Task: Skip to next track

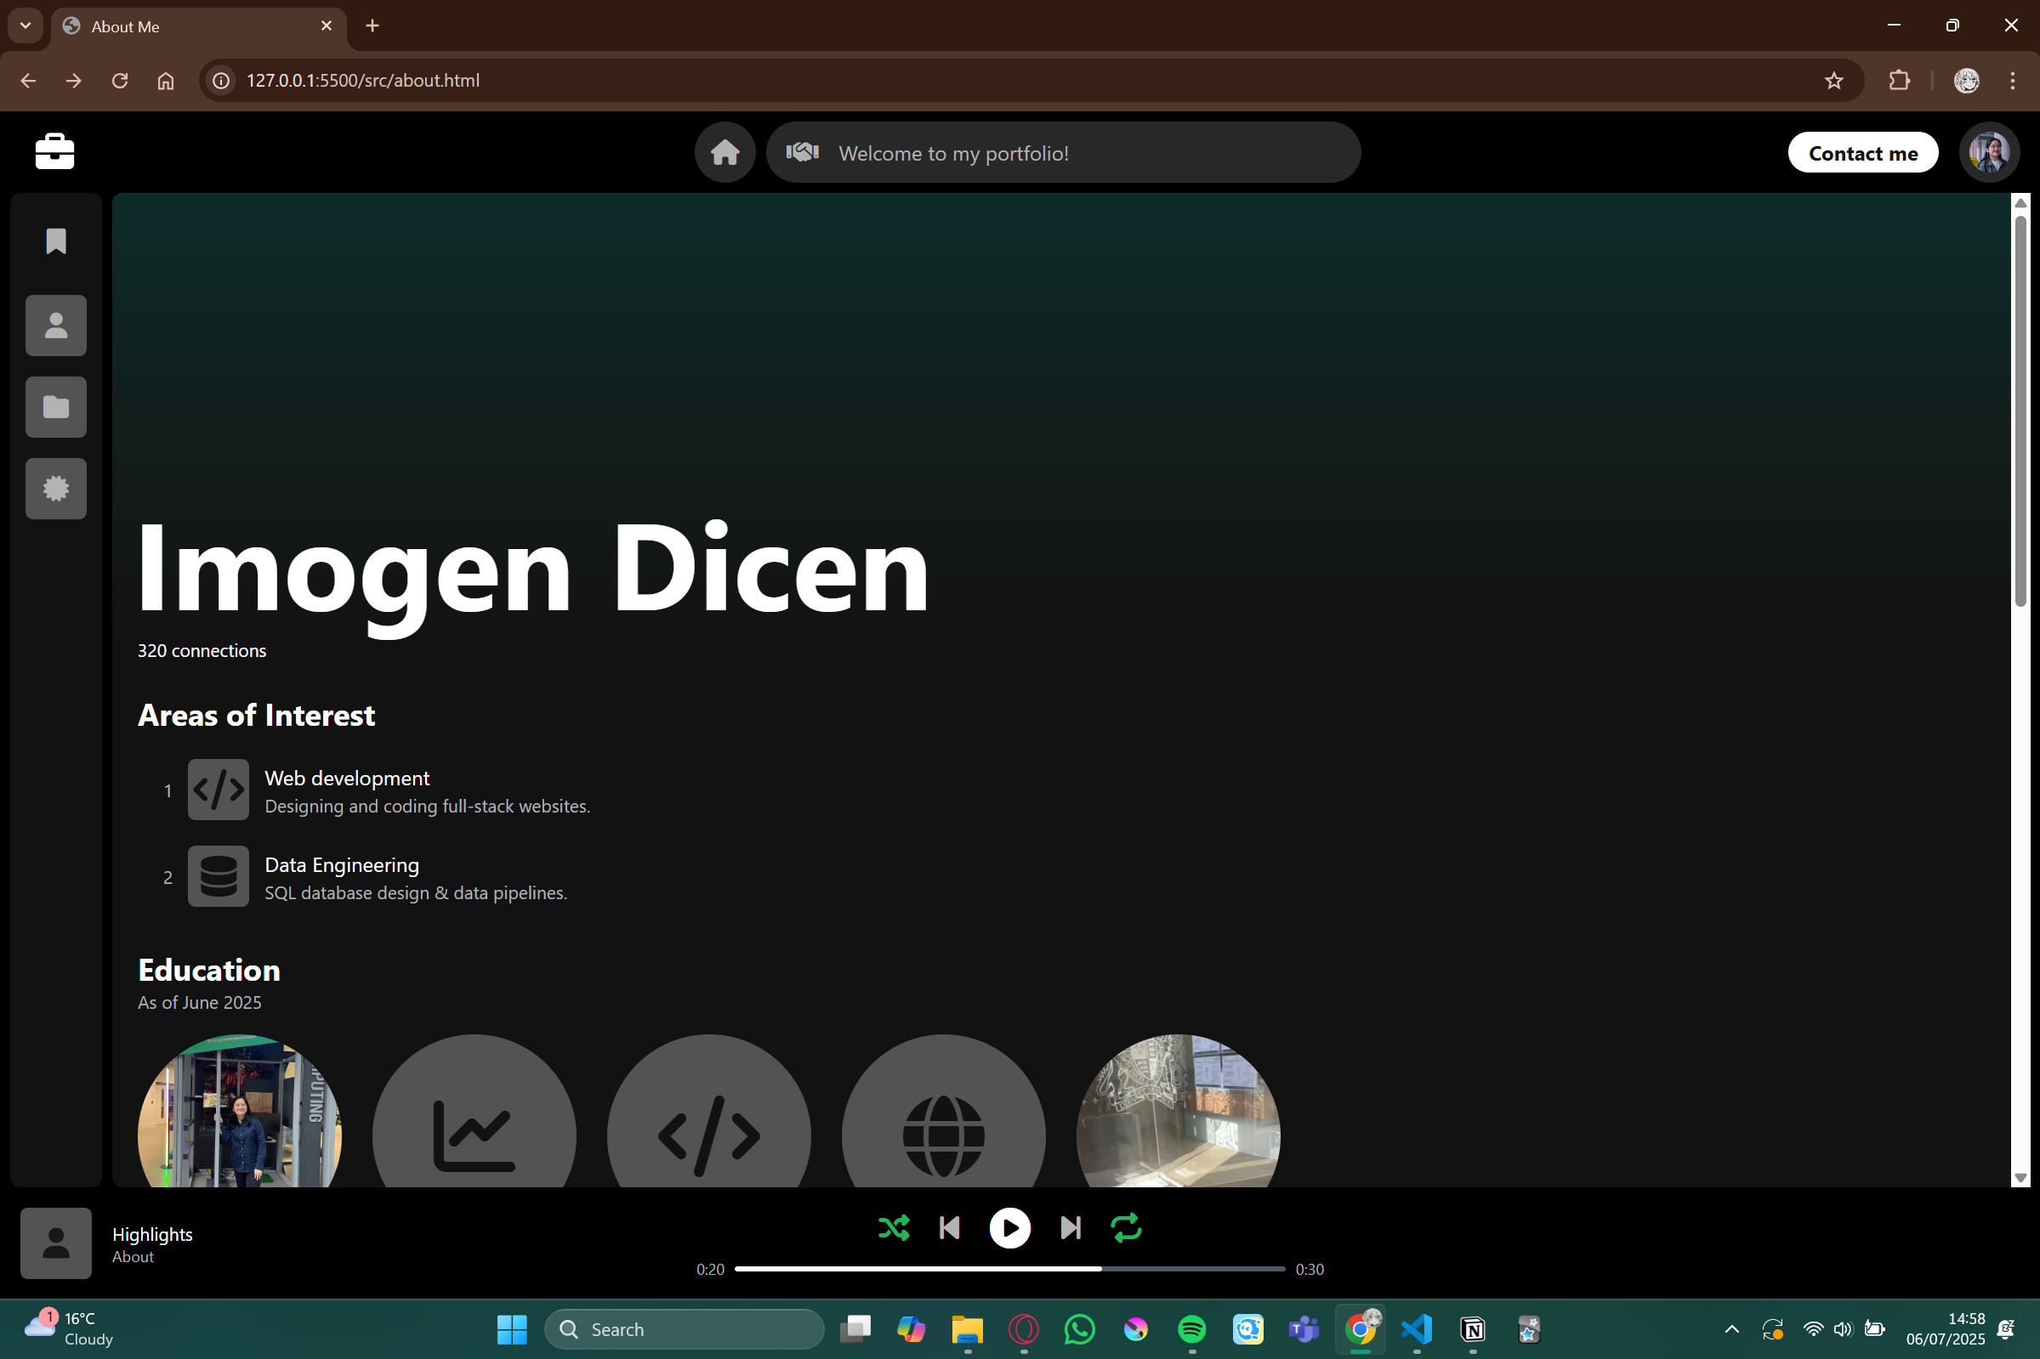Action: [1071, 1227]
